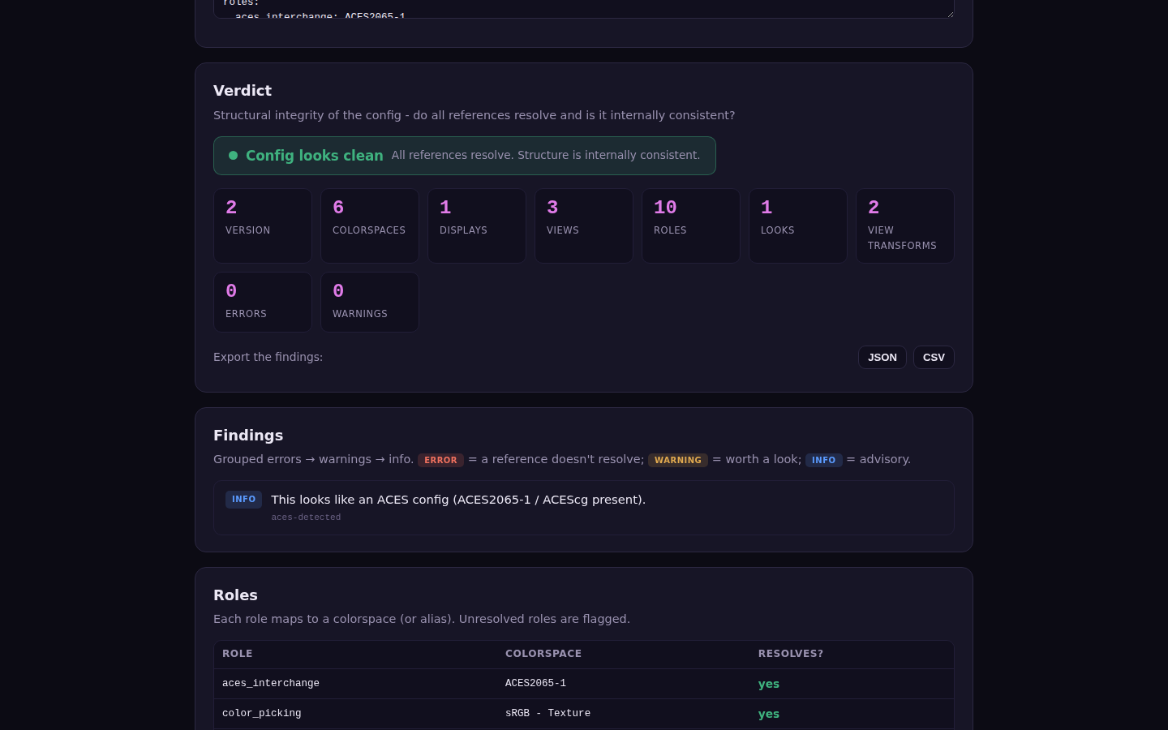The height and width of the screenshot is (730, 1168).
Task: Select the Colorspaces count card
Action: coord(370,226)
